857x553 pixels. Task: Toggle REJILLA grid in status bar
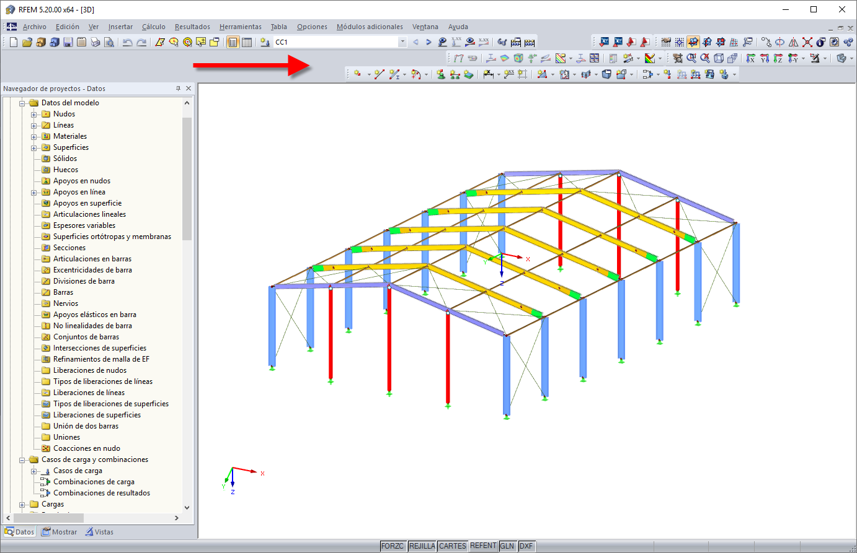tap(422, 546)
